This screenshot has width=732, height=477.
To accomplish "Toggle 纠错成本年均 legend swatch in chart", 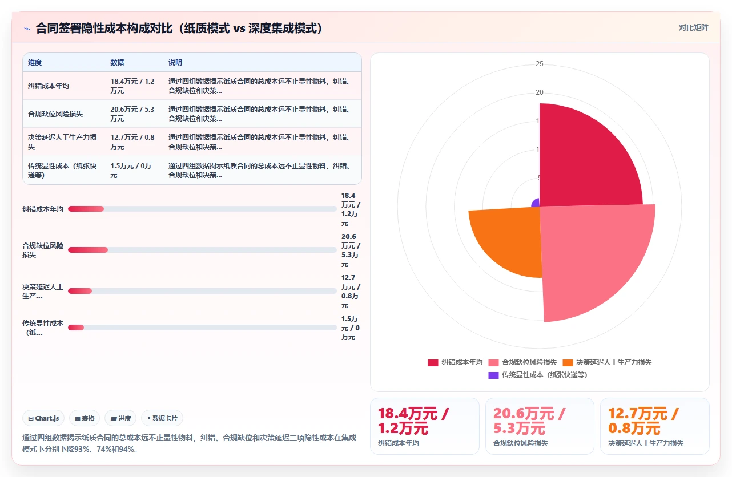I will [x=433, y=362].
